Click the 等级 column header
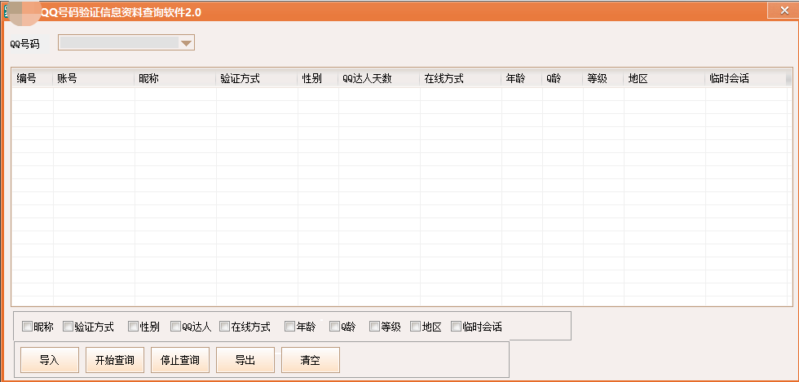 pos(603,79)
